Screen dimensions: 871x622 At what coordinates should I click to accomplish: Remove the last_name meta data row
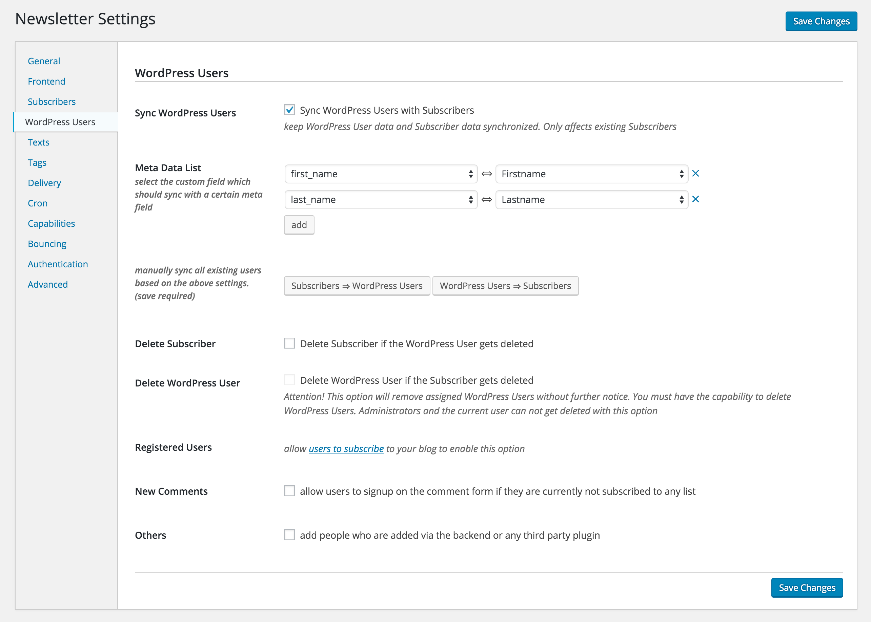click(x=695, y=199)
